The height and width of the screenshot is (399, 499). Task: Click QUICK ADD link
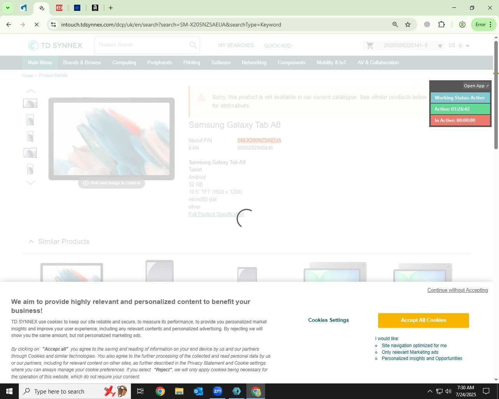pyautogui.click(x=278, y=46)
